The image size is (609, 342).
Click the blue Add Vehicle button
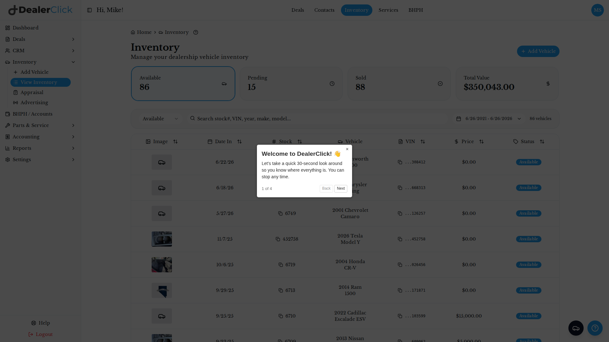pos(538,51)
